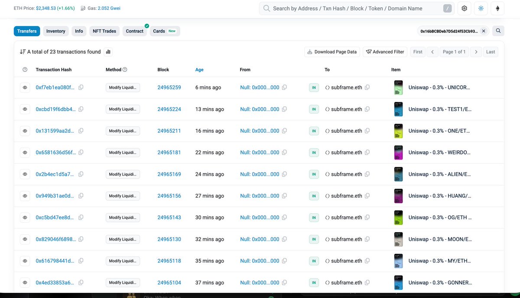Image resolution: width=520 pixels, height=298 pixels.
Task: Open the verified Contract tab
Action: click(x=135, y=31)
